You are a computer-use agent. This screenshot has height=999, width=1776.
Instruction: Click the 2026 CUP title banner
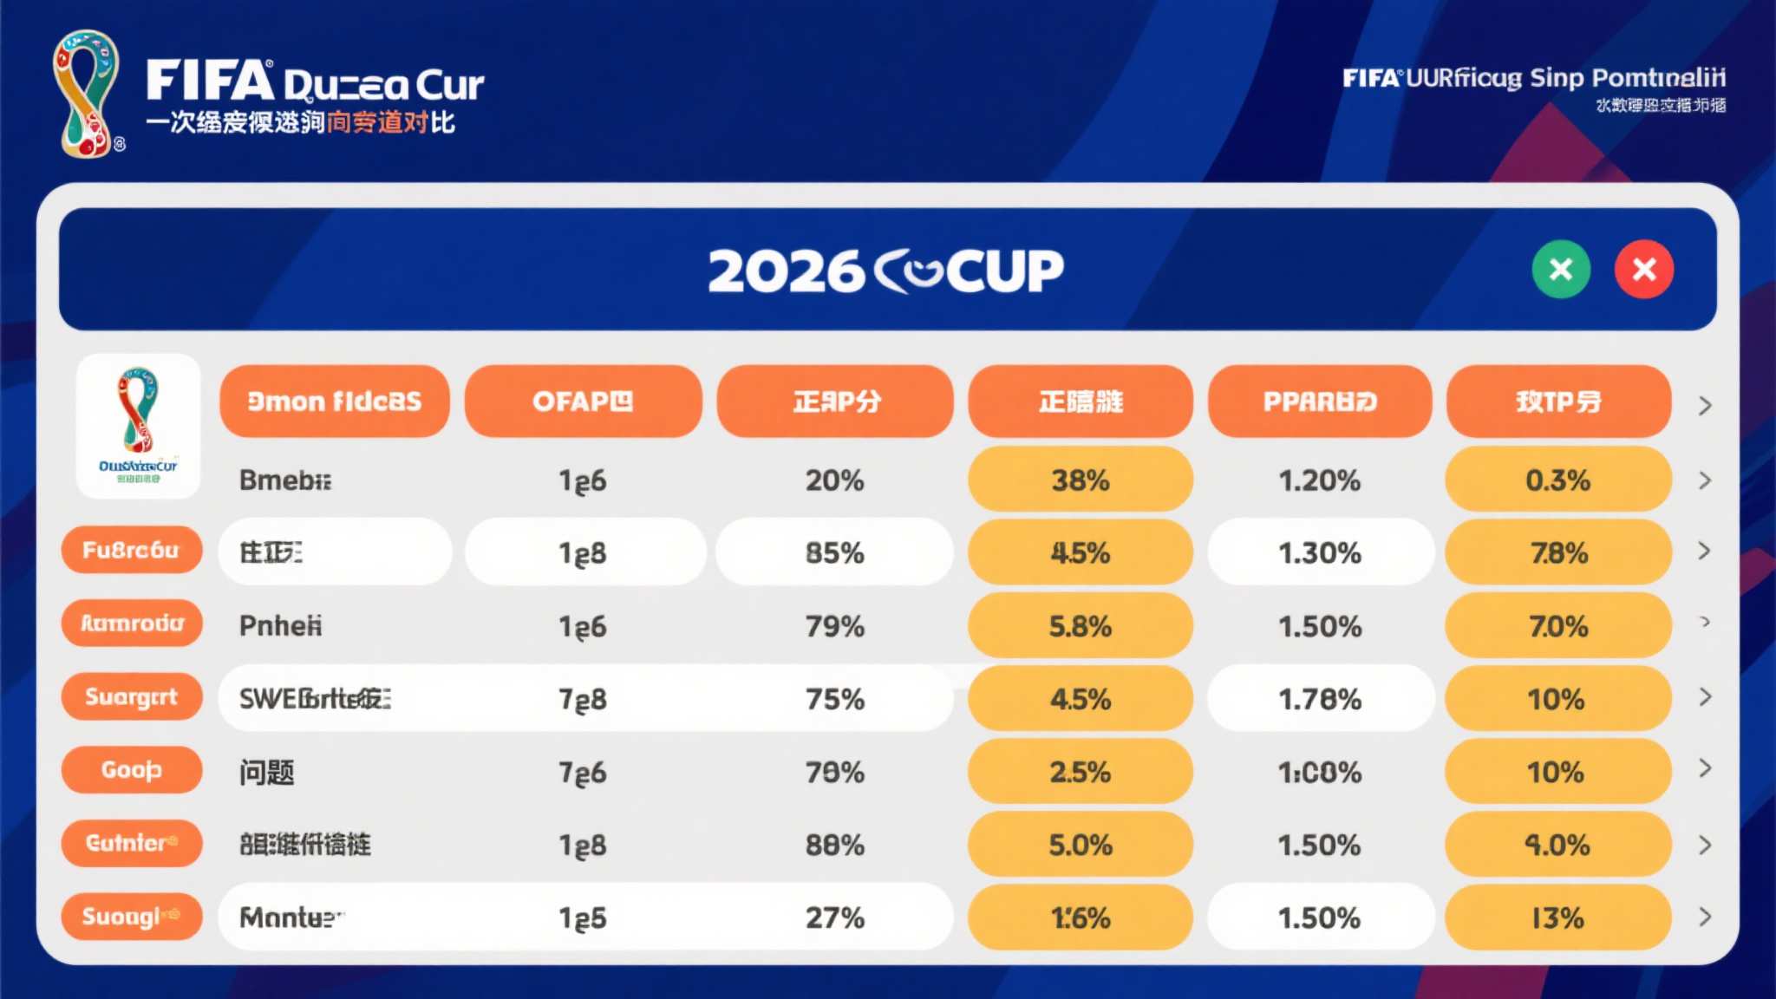886,270
